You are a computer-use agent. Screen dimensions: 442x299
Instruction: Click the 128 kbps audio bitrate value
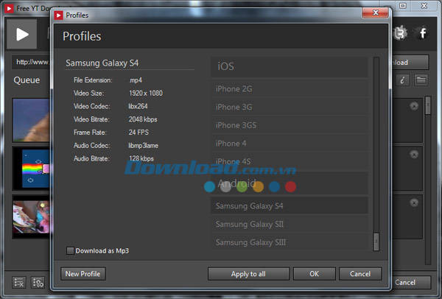(x=141, y=158)
